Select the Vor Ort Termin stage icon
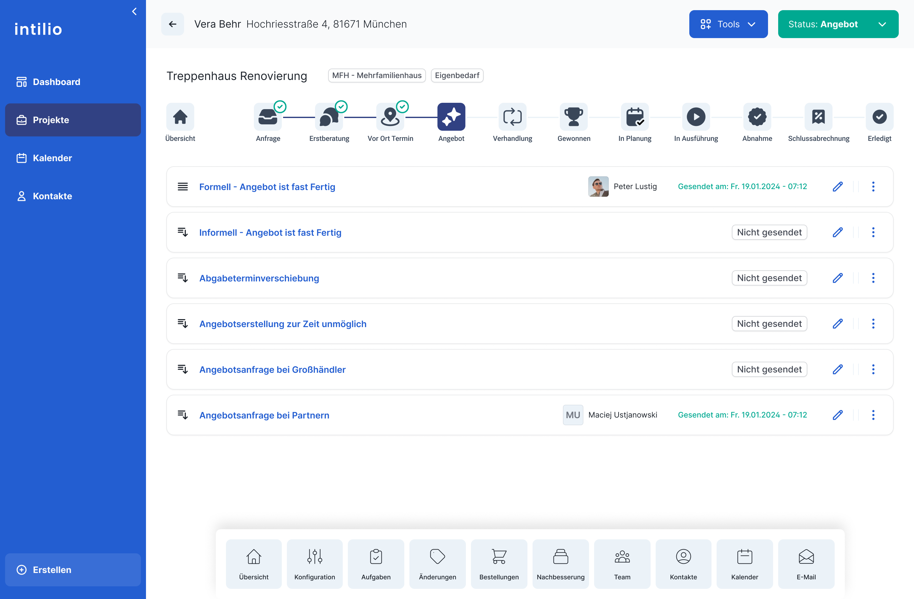This screenshot has height=599, width=914. (390, 117)
